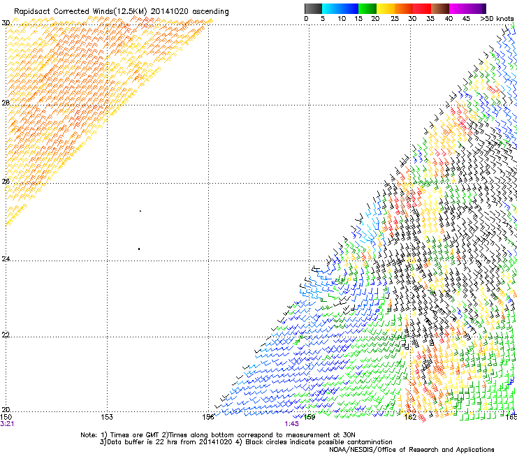Click the cyan-blue 5-15 knots legend swatch
Viewport: 517px width, 454px height.
pyautogui.click(x=340, y=8)
